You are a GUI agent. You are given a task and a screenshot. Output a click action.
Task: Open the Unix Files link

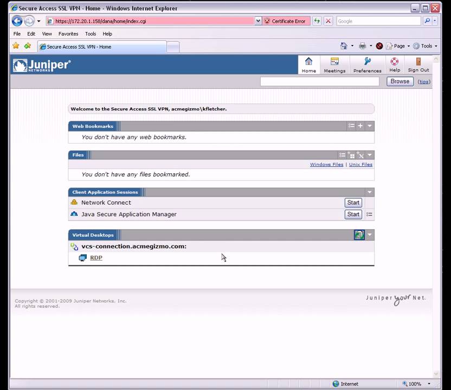[360, 164]
